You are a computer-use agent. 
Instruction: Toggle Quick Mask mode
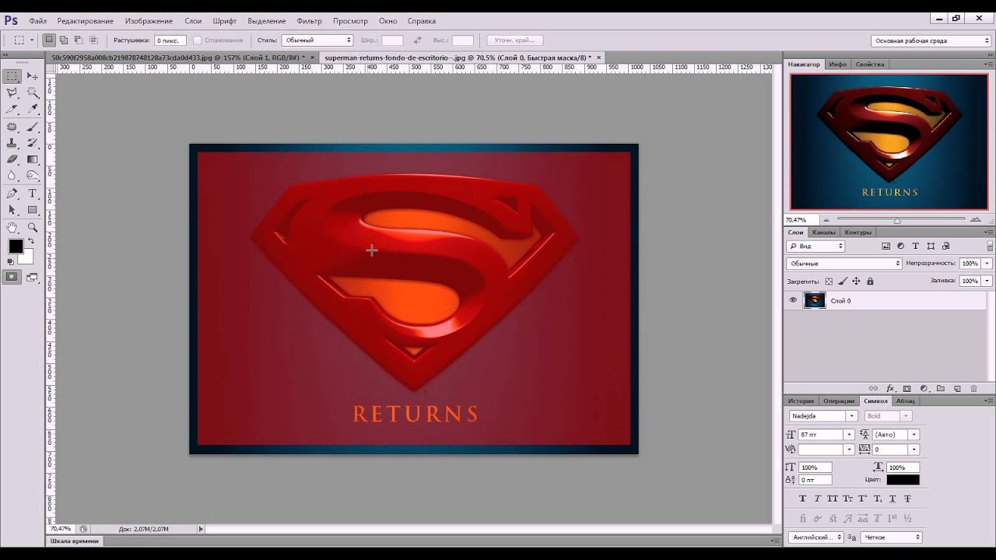[x=12, y=277]
